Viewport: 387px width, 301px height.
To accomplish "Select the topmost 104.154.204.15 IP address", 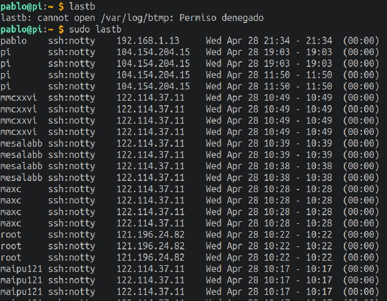I will (x=153, y=52).
